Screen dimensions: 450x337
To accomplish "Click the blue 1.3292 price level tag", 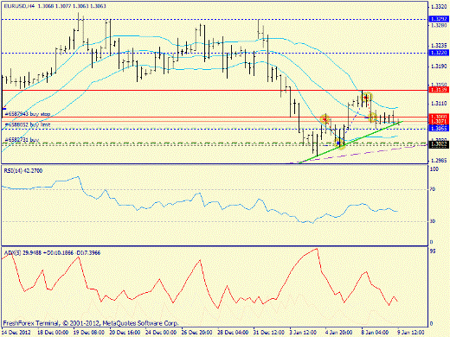I will 439,19.
